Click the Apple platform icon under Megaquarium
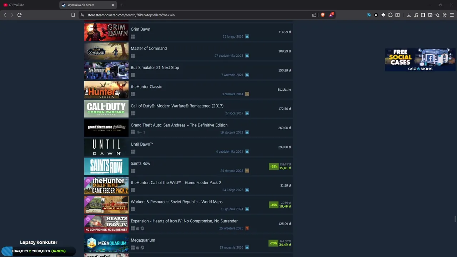This screenshot has width=457, height=257. (x=137, y=248)
